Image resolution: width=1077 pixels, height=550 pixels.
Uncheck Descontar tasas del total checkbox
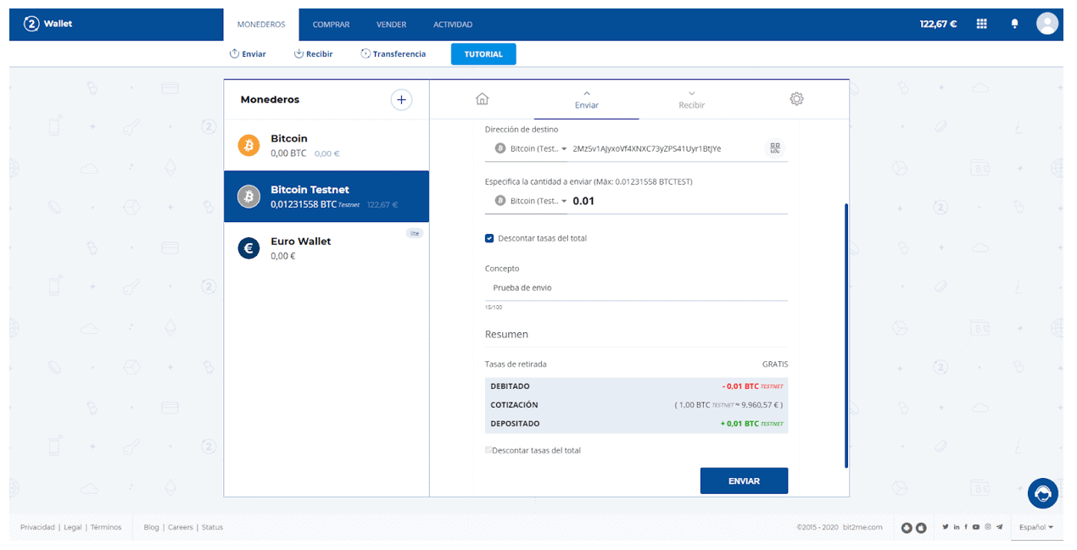(489, 238)
